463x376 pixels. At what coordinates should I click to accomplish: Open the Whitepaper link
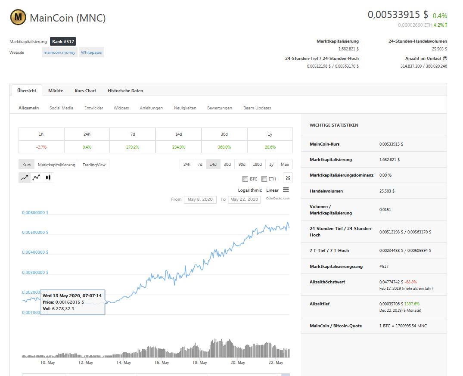92,52
